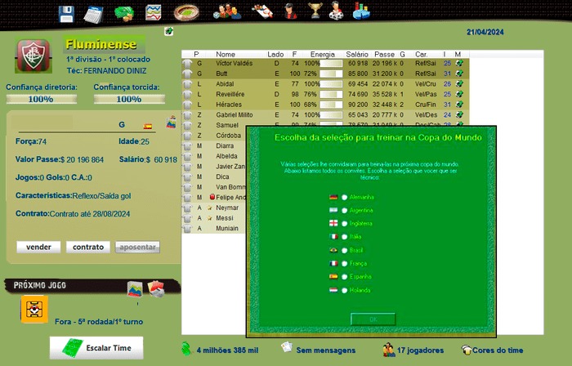The image size is (572, 366).
Task: Sort table by Salário column header
Action: 357,54
